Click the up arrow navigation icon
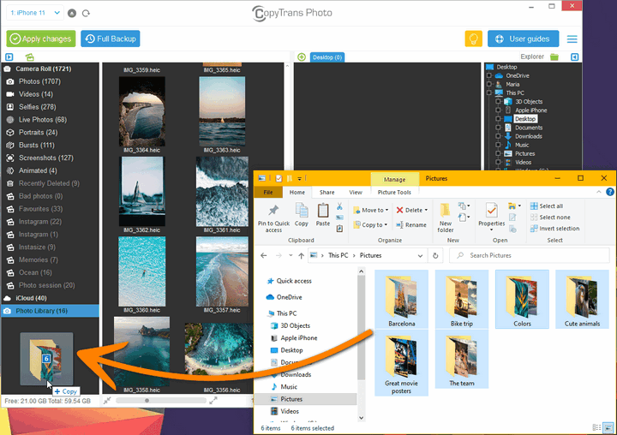The height and width of the screenshot is (435, 617). 301,256
